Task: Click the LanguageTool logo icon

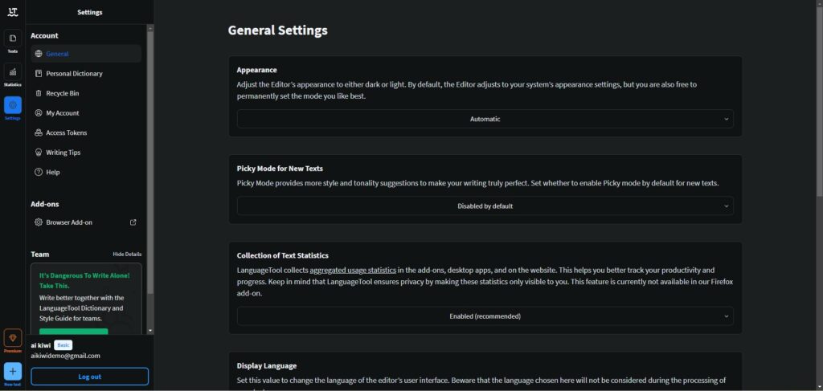Action: [x=13, y=12]
